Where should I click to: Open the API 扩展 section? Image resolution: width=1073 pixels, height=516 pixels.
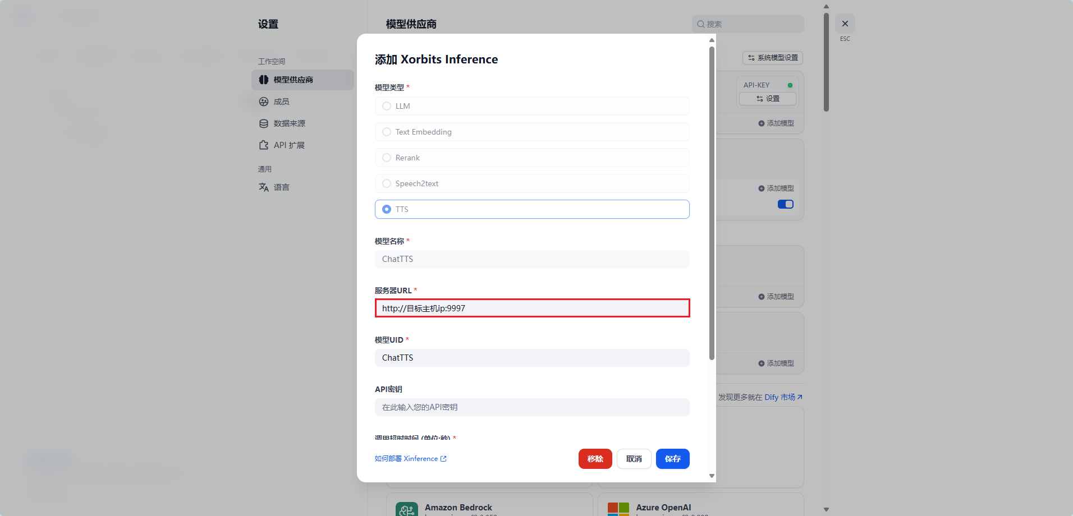(288, 144)
